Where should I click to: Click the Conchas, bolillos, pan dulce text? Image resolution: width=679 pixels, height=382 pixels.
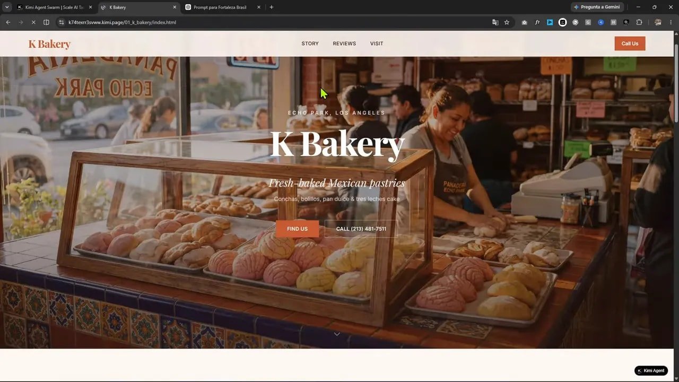[336, 199]
